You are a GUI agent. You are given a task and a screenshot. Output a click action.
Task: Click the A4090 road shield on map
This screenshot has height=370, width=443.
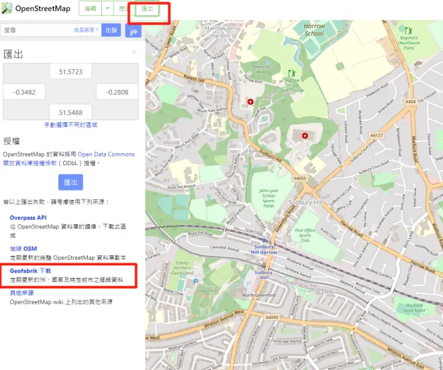272,318
